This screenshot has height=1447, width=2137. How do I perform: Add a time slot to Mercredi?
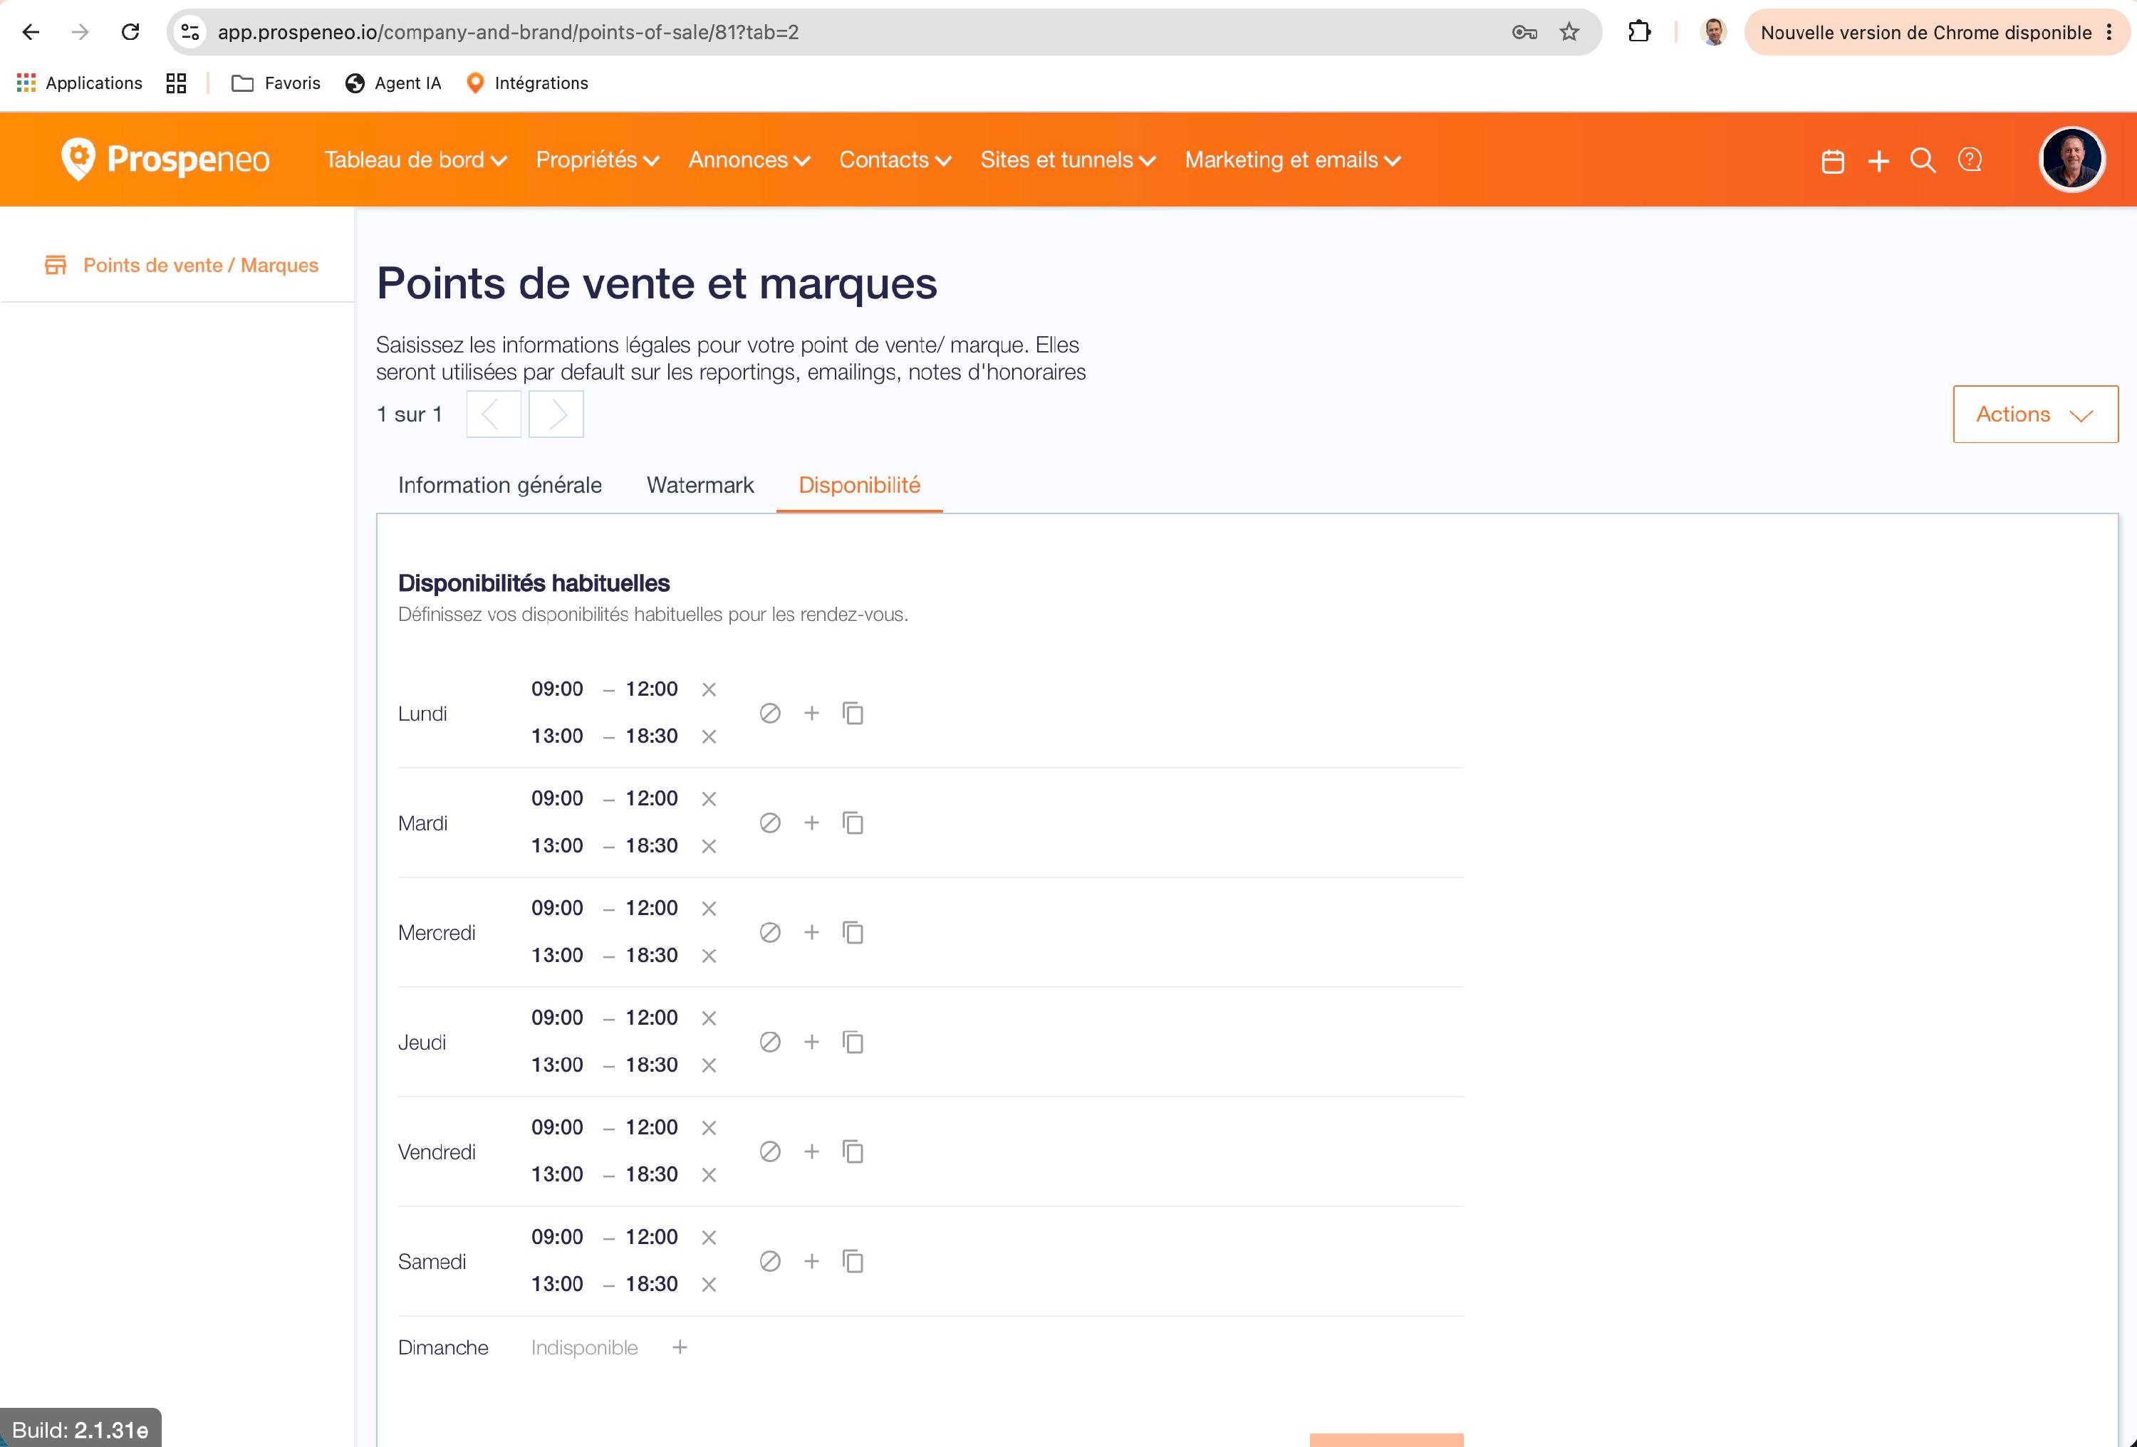(x=811, y=932)
